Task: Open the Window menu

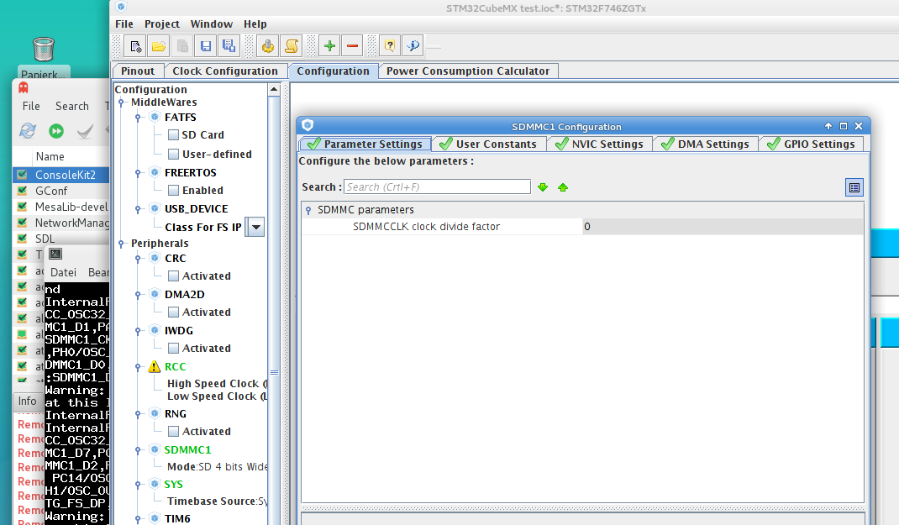Action: (212, 24)
